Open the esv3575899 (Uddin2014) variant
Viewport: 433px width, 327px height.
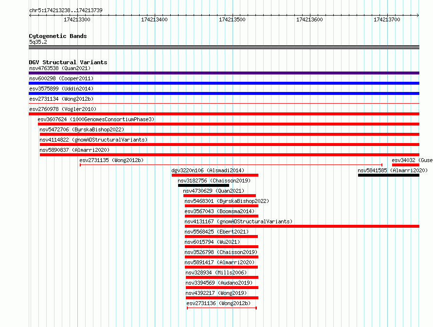(61, 89)
